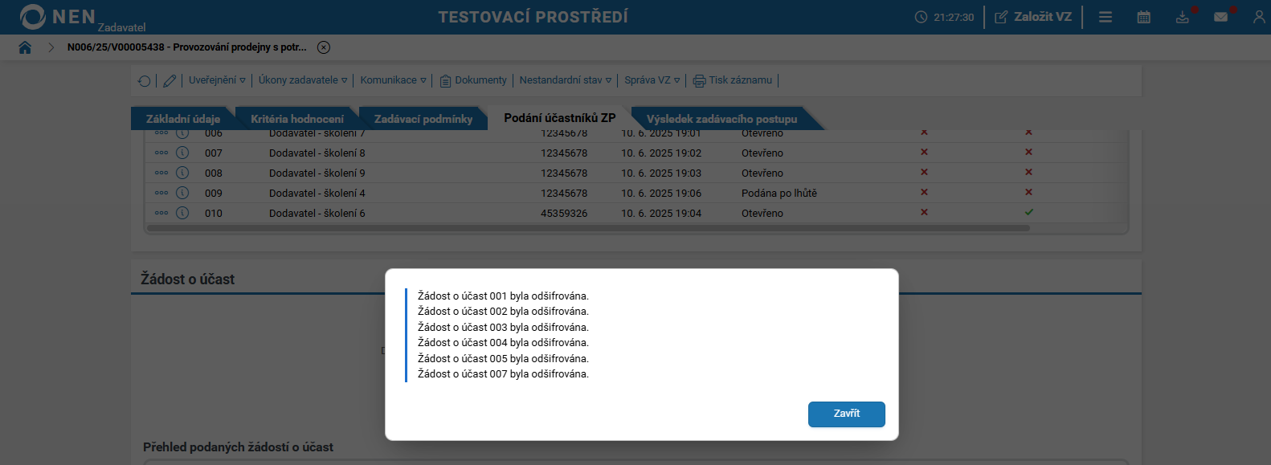Click message about žádost 001 odšifrována

[x=503, y=296]
